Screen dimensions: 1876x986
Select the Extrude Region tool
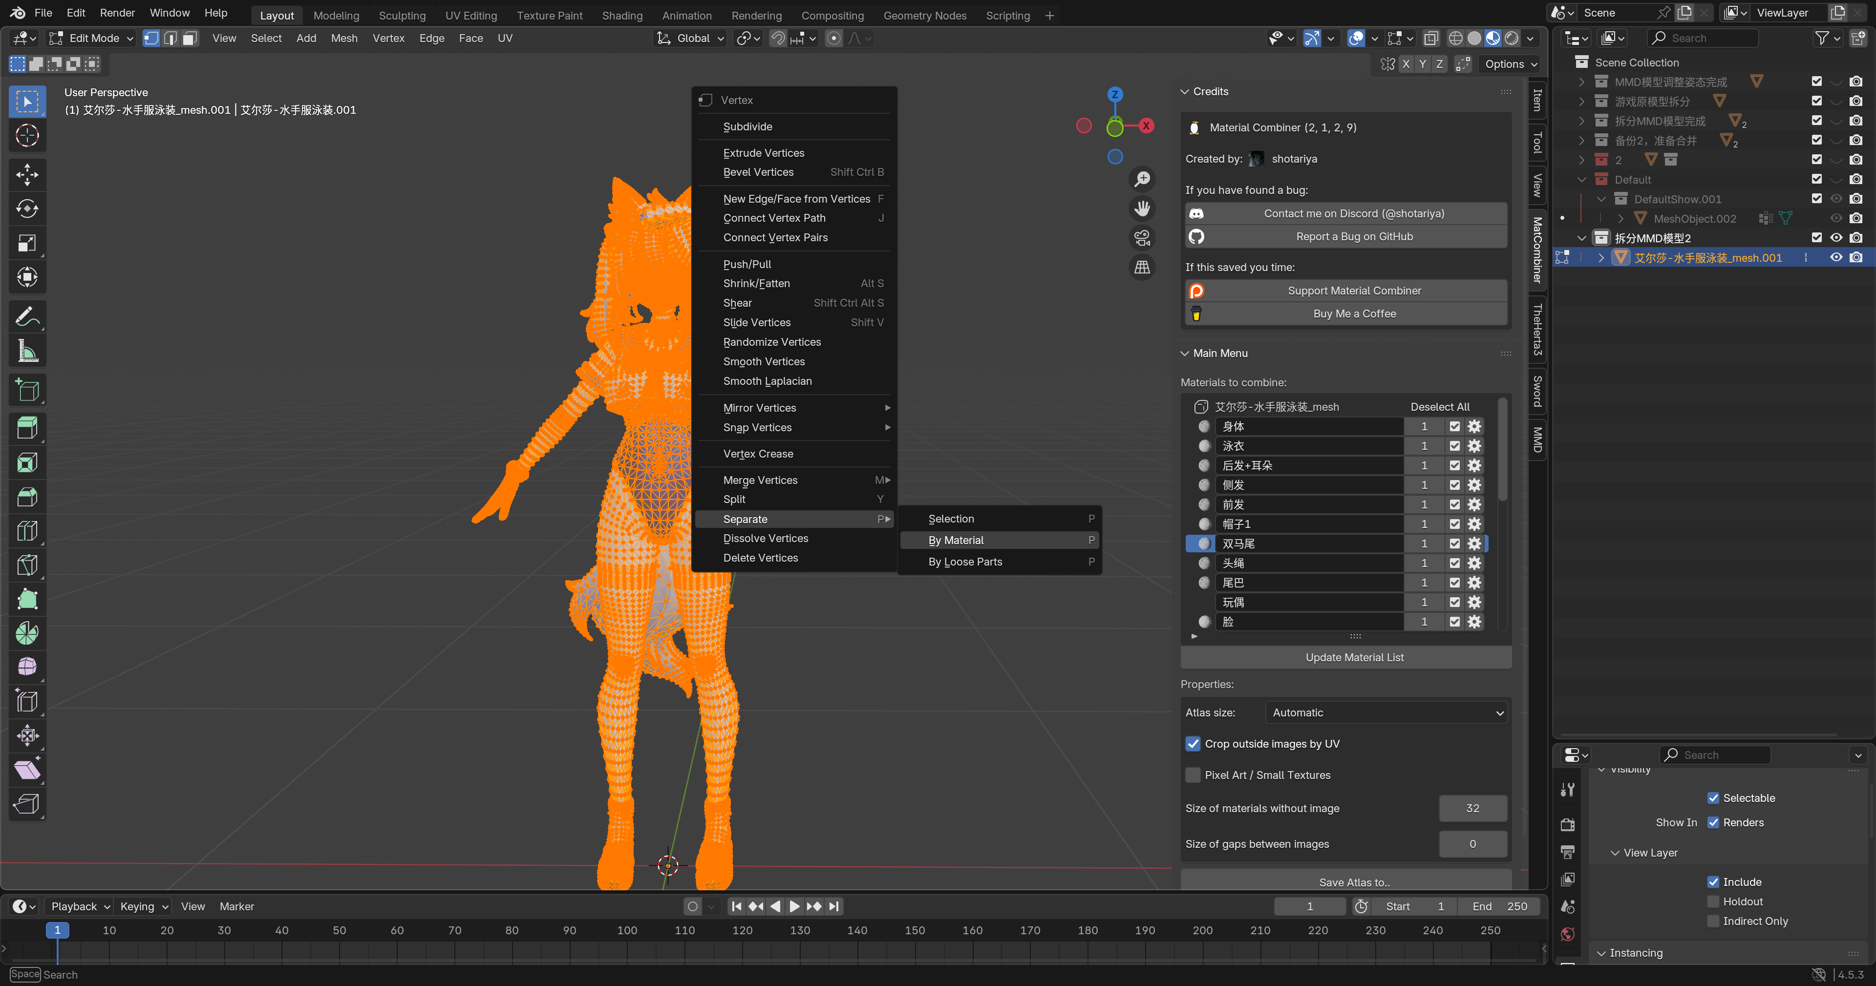27,428
